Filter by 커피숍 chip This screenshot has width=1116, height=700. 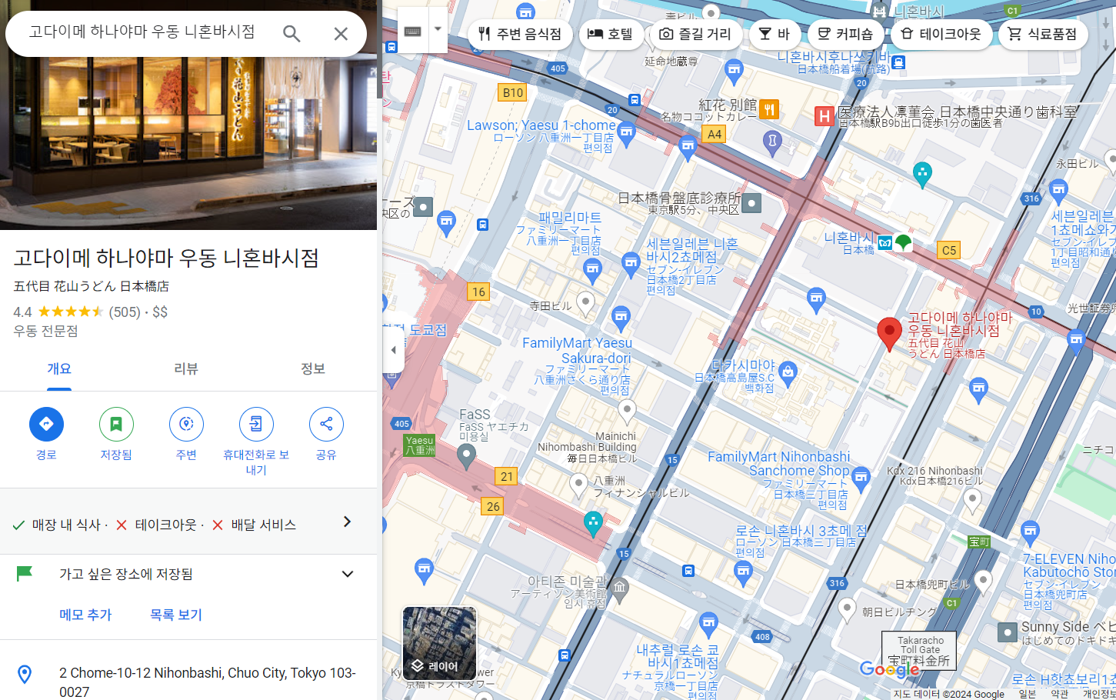tap(845, 35)
